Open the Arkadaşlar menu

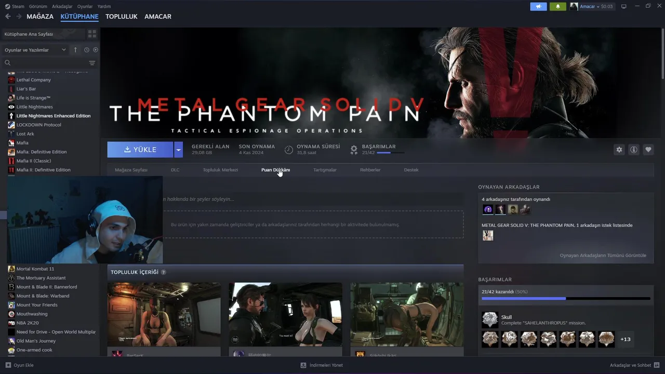(x=62, y=6)
